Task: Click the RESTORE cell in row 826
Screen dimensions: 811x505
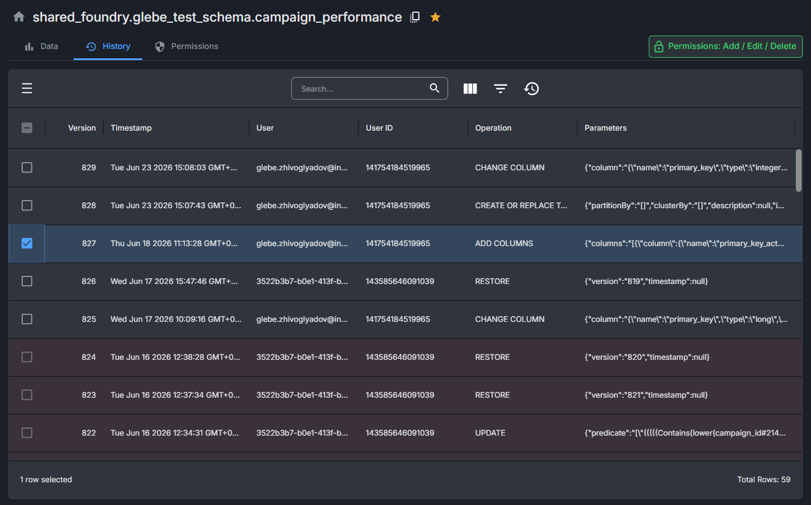Action: click(492, 281)
